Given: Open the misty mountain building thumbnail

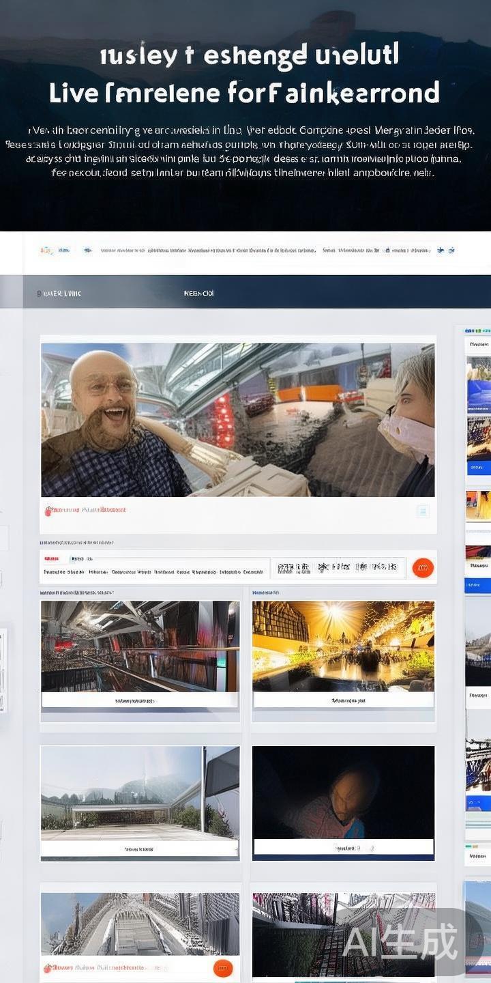Looking at the screenshot, I should 140,792.
